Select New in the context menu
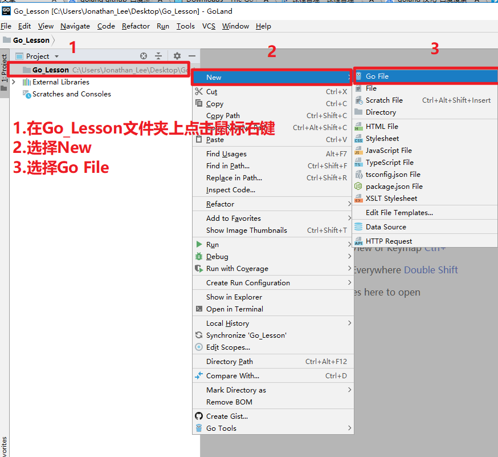 pyautogui.click(x=272, y=77)
